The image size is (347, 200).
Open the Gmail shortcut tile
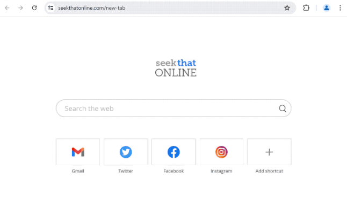point(78,152)
